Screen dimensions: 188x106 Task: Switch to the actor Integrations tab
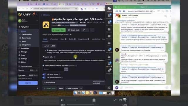tap(83, 39)
